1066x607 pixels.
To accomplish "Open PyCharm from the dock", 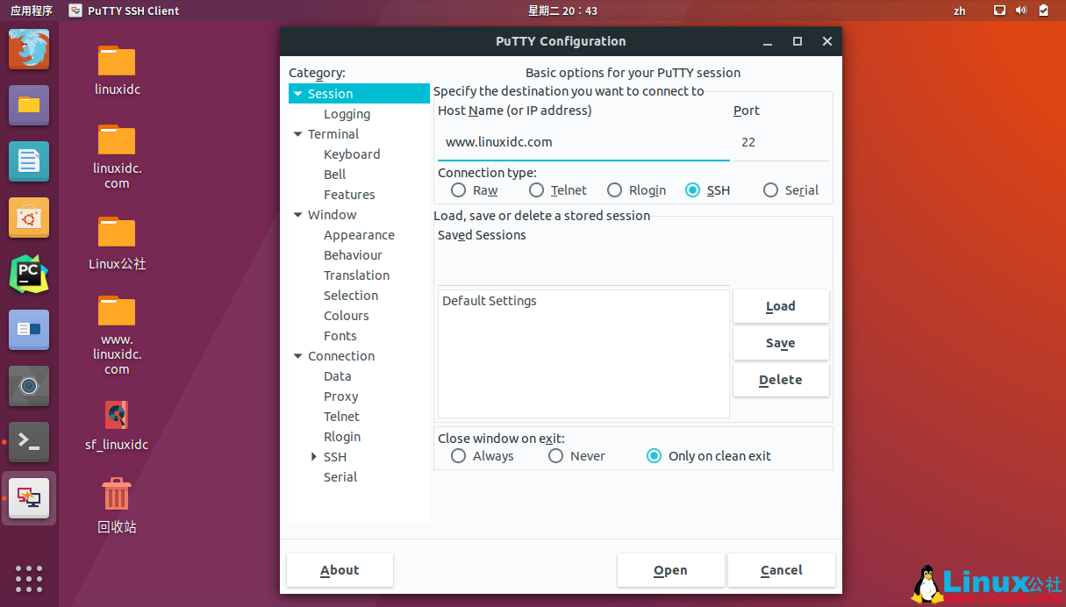I will (29, 275).
